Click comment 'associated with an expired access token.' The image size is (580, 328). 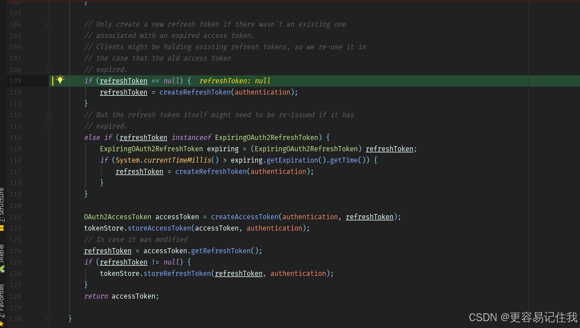coord(175,36)
